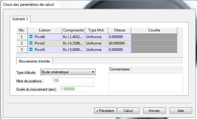Select the Pivot3 liaison cell
Viewport: 197px width, 119px height.
[x=45, y=43]
